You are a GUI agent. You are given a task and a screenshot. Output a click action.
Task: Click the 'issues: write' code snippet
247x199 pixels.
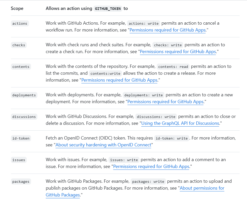click(x=124, y=160)
